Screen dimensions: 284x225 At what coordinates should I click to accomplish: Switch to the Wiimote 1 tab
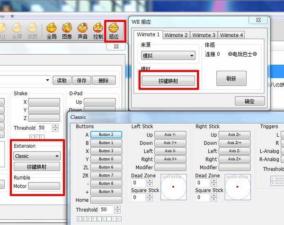click(x=148, y=34)
